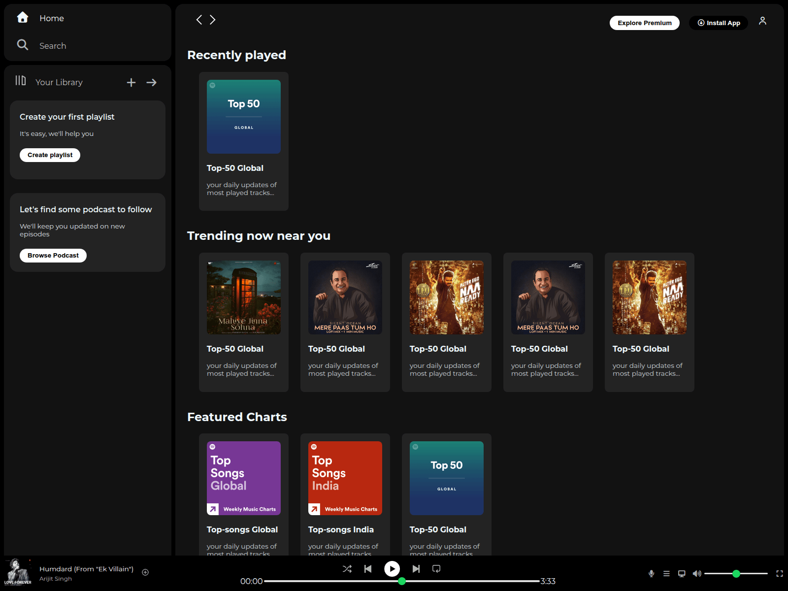Image resolution: width=788 pixels, height=591 pixels.
Task: Open the Arijit Singh artist link
Action: tap(56, 579)
